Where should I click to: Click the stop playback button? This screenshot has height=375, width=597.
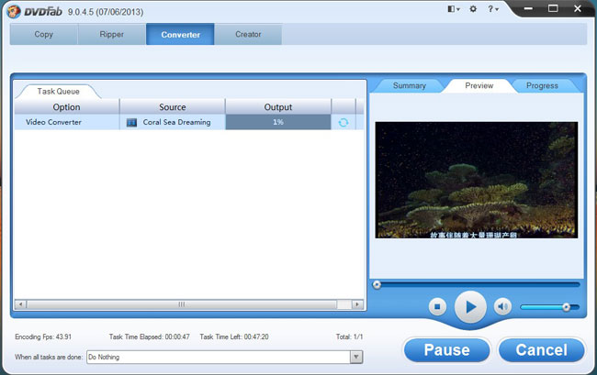point(438,306)
